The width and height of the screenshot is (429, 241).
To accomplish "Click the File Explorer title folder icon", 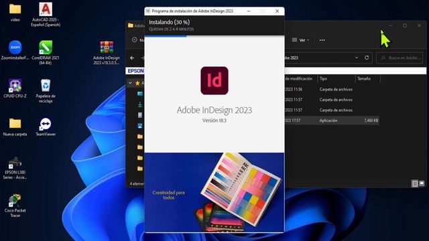I will pyautogui.click(x=131, y=25).
